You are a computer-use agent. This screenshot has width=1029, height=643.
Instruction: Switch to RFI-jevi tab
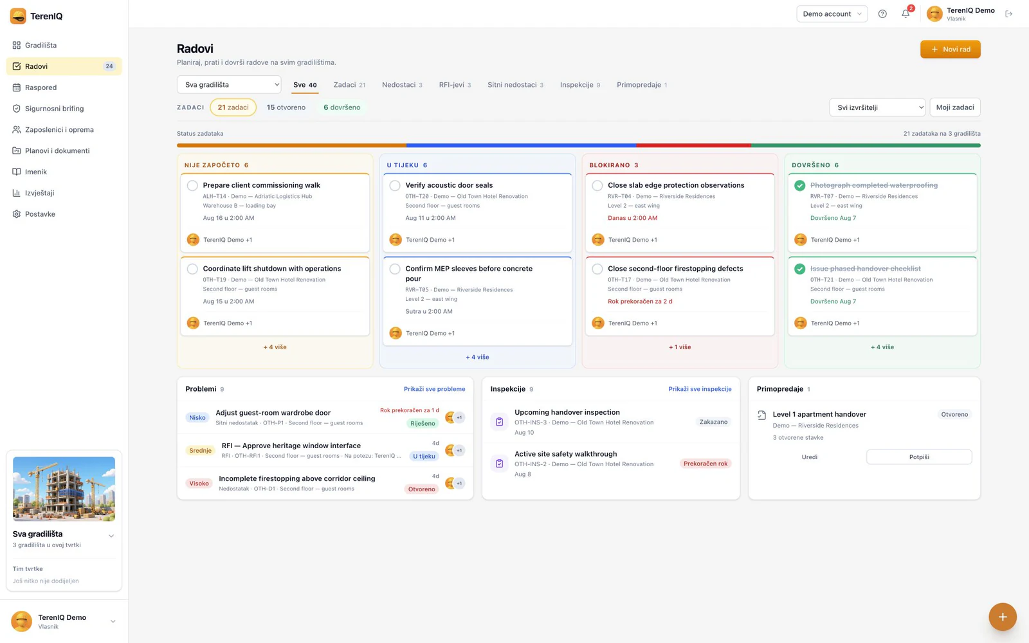click(x=455, y=85)
